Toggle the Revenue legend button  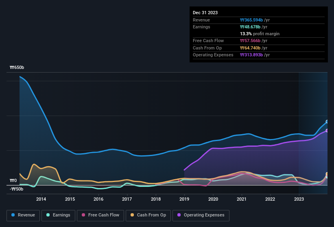pyautogui.click(x=23, y=215)
